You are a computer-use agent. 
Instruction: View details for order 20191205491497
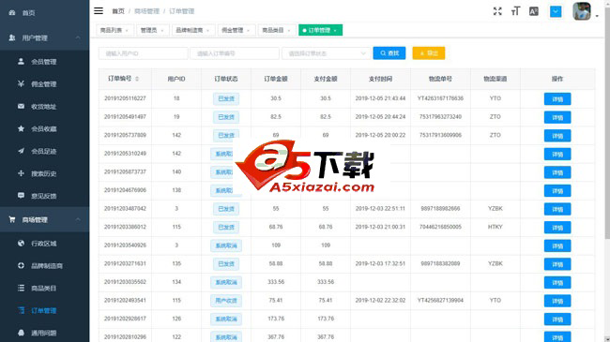pos(557,117)
